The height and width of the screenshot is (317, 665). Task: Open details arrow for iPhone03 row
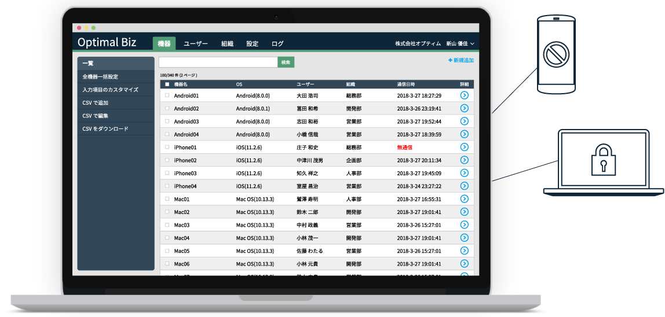click(464, 173)
